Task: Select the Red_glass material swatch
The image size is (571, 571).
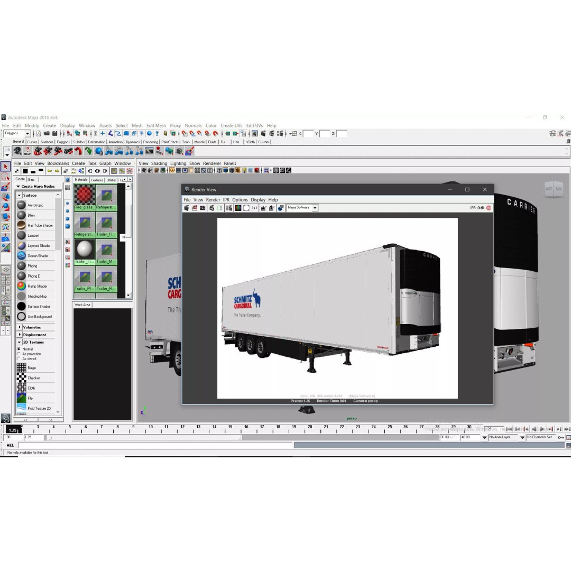Action: pyautogui.click(x=85, y=197)
